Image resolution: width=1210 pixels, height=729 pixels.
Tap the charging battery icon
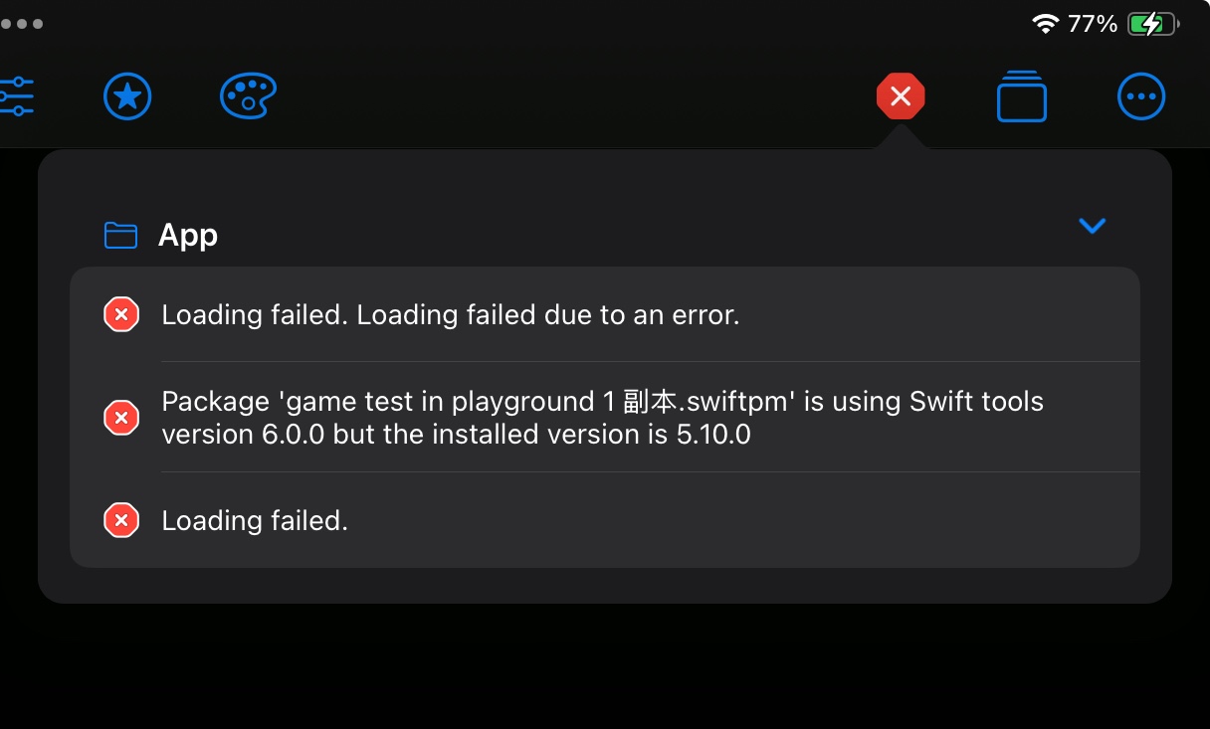[x=1153, y=24]
